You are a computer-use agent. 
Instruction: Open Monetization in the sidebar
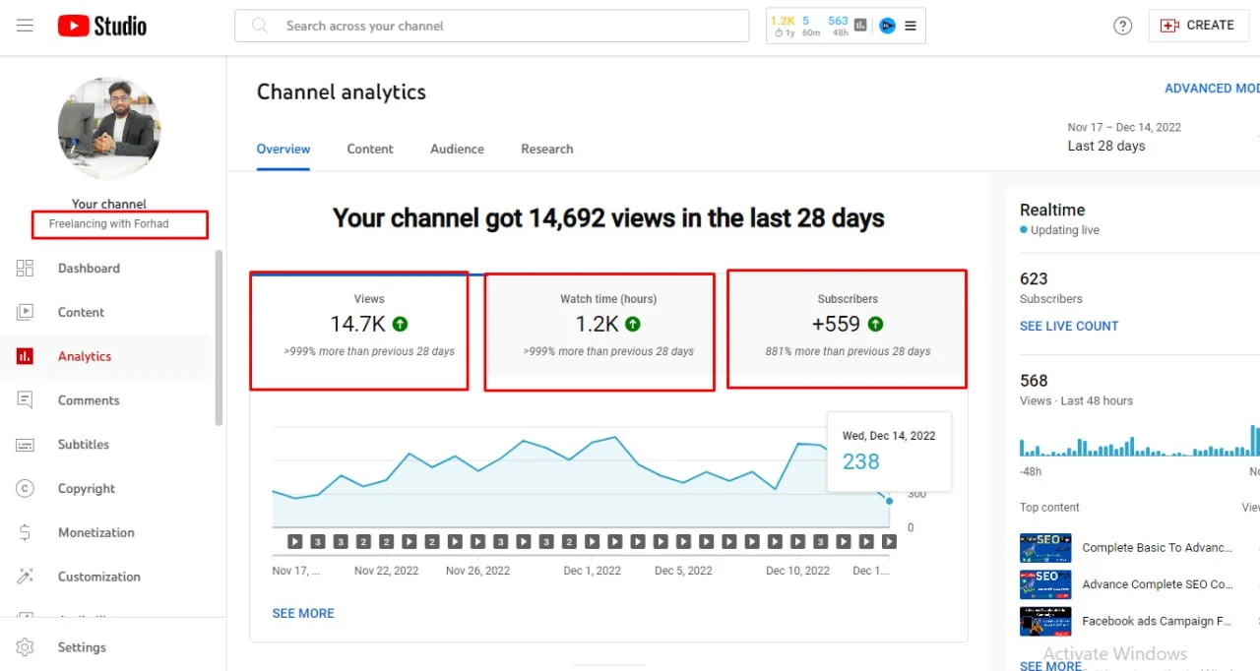pyautogui.click(x=96, y=533)
